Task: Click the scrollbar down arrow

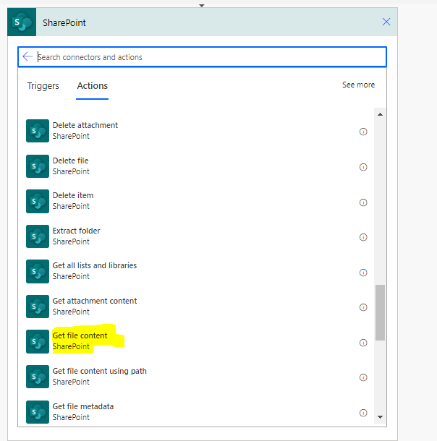Action: click(381, 416)
